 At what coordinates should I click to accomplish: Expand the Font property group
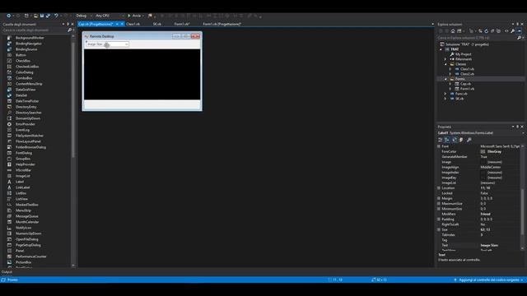439,146
